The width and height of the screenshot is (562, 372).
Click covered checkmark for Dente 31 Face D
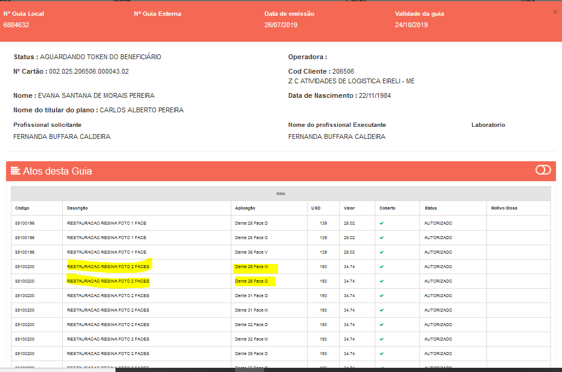click(x=381, y=296)
